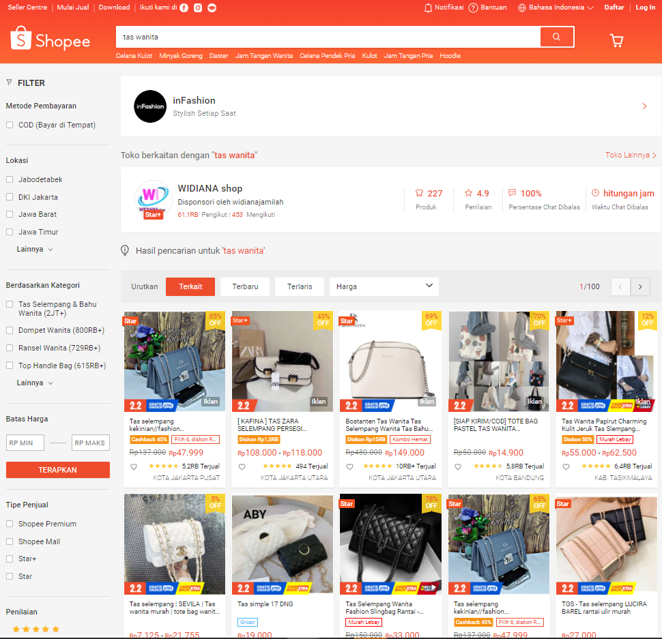Open the TGS Tas selempang LUCIRA thumbnail
Screen dimensions: 662x639
pos(607,544)
